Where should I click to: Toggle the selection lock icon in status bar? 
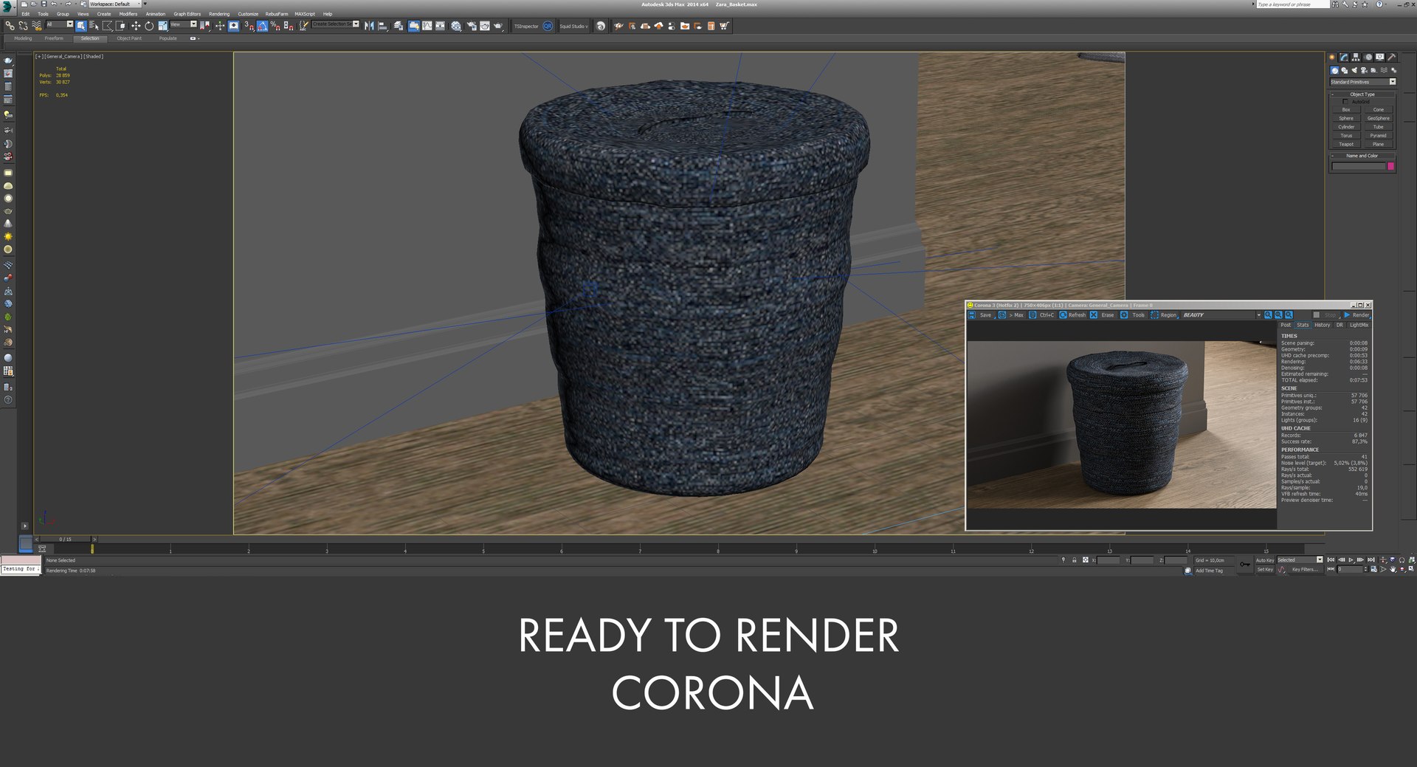tap(1074, 560)
